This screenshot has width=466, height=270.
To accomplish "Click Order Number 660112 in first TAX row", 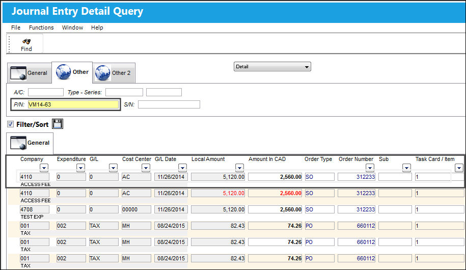I will [357, 226].
